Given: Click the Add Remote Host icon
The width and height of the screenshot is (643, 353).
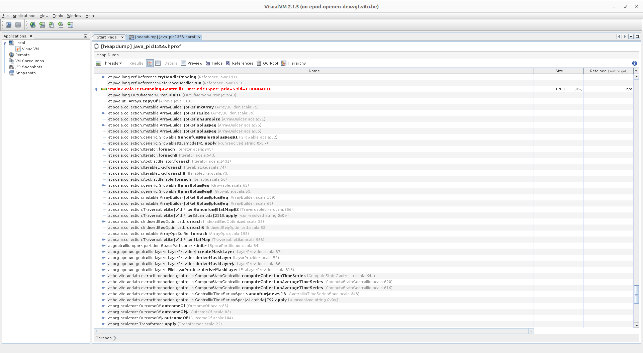Looking at the screenshot, I should click(32, 25).
